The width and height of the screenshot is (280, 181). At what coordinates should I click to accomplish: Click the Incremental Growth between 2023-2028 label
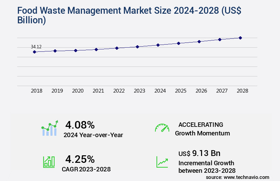point(207,167)
